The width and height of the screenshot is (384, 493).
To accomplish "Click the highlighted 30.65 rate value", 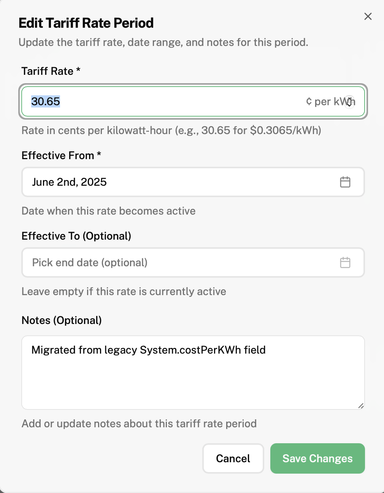I will point(46,101).
